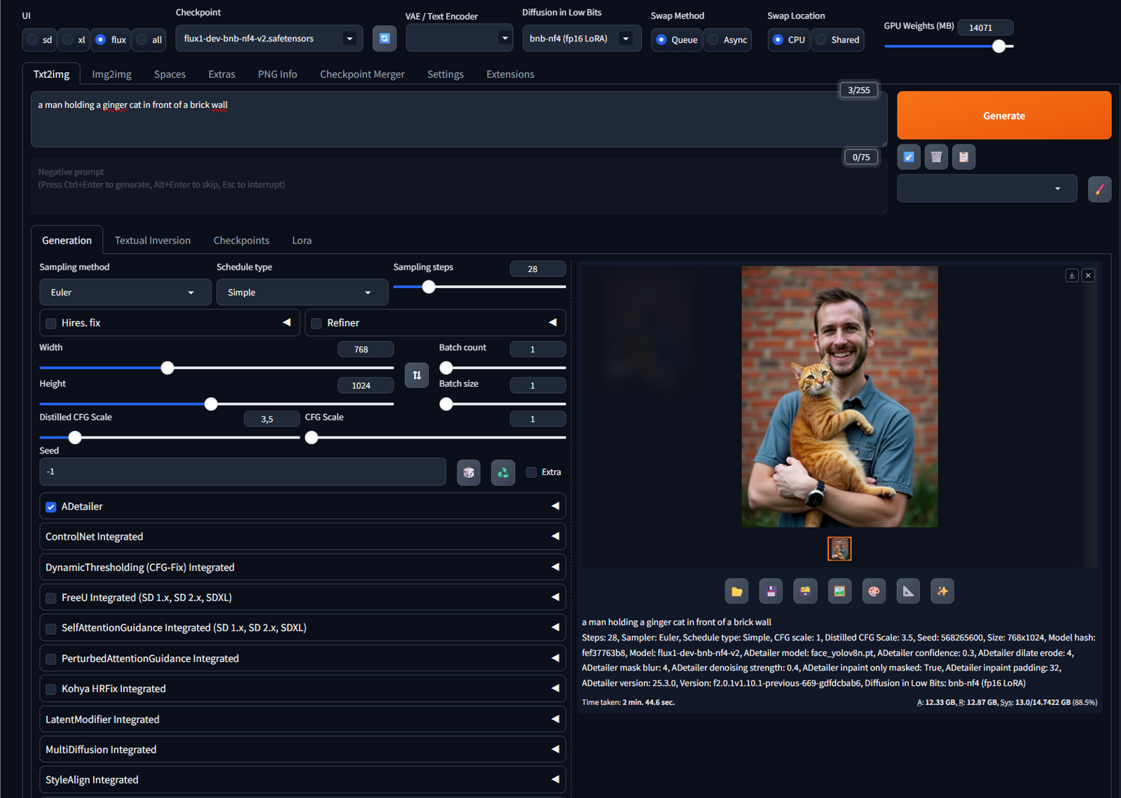The width and height of the screenshot is (1121, 798).
Task: Swap width and height values
Action: [x=416, y=375]
